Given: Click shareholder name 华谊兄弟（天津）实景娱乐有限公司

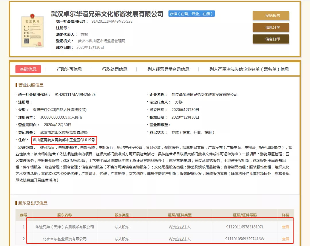Looking at the screenshot, I should (65, 227).
